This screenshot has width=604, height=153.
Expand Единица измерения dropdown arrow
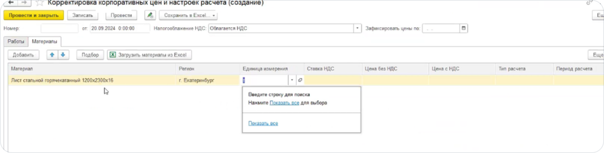point(292,80)
